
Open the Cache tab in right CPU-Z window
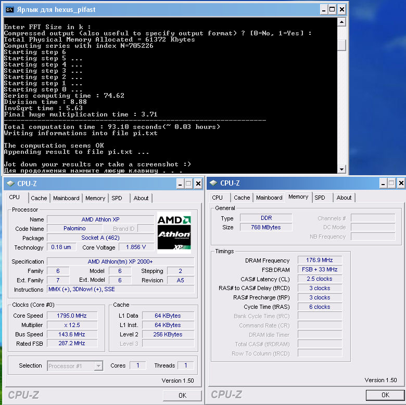pyautogui.click(x=242, y=198)
